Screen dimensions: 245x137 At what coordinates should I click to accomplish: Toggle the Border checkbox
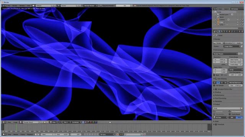tap(214, 75)
